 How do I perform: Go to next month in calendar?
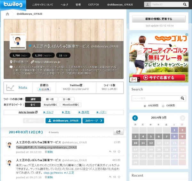click(x=182, y=118)
